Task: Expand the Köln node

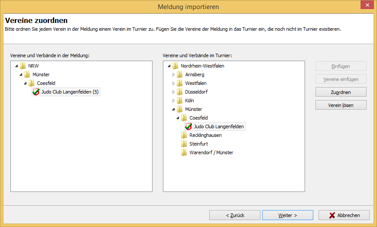Action: pos(173,101)
